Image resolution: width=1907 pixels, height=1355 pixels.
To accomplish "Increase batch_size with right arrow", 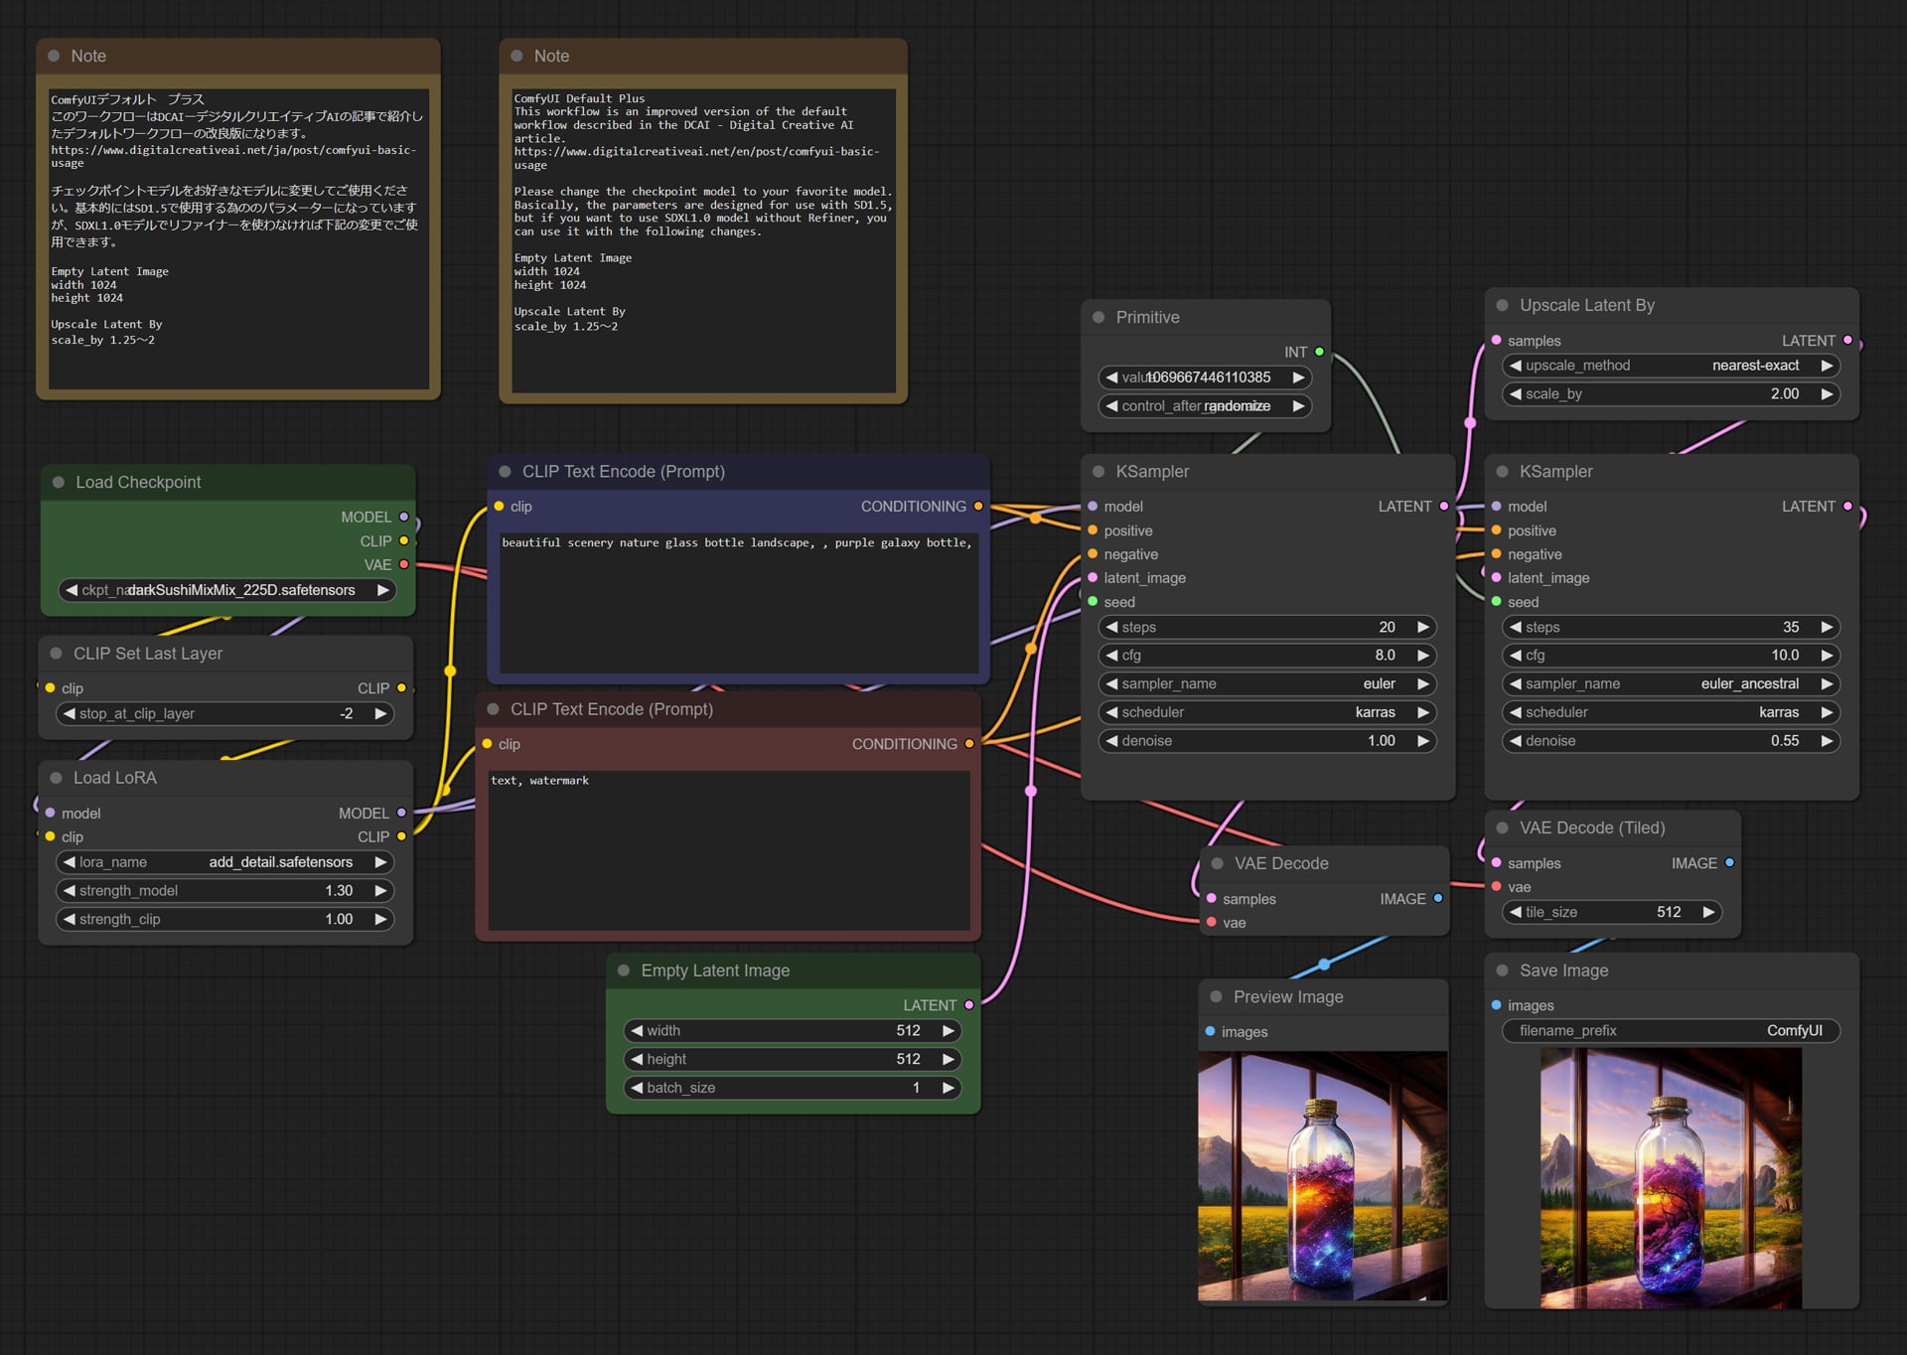I will pyautogui.click(x=949, y=1089).
